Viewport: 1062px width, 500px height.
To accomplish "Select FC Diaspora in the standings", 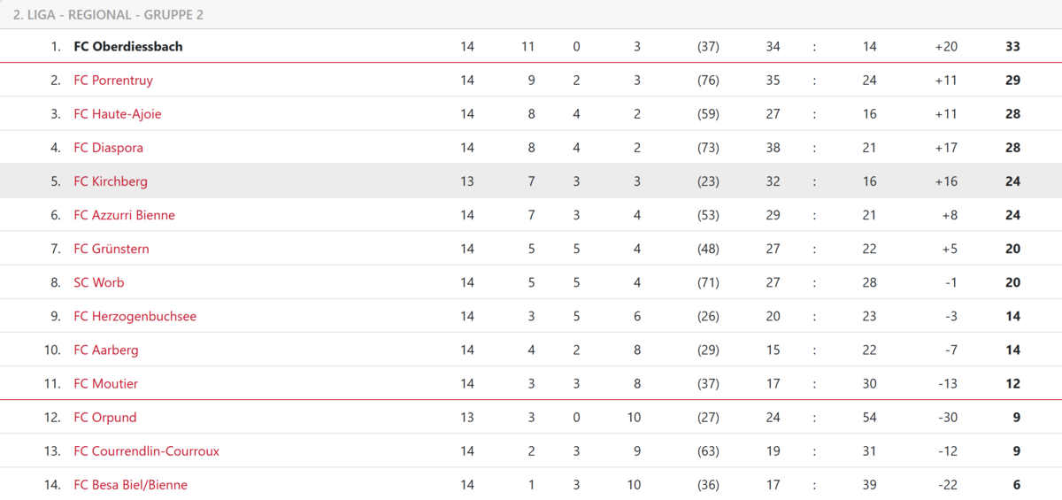I will [x=108, y=148].
